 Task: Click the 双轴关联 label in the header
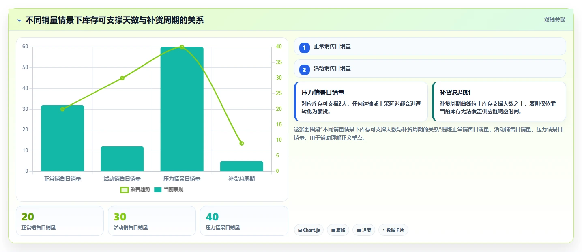pos(554,20)
